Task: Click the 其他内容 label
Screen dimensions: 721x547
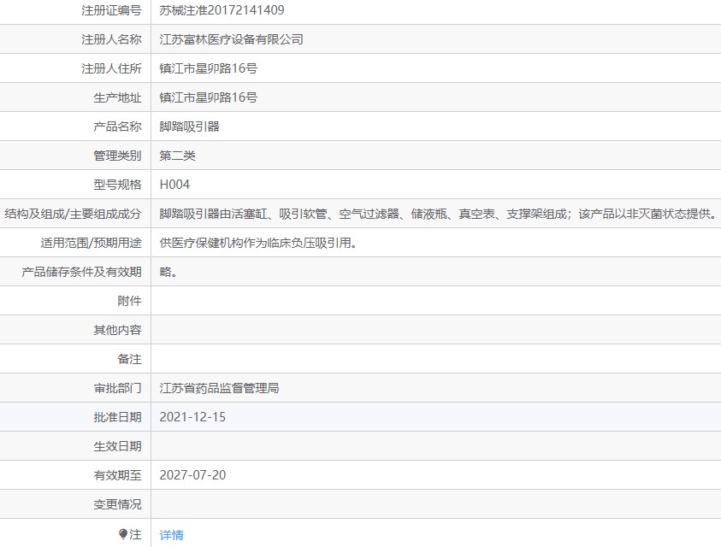Action: click(118, 330)
